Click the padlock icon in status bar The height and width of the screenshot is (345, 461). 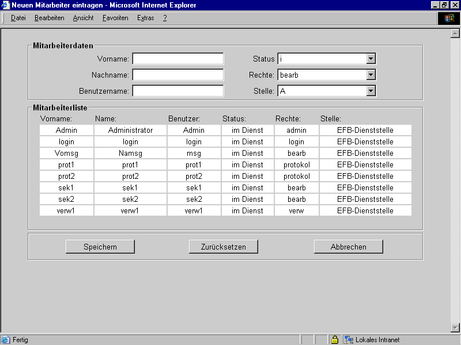click(334, 340)
